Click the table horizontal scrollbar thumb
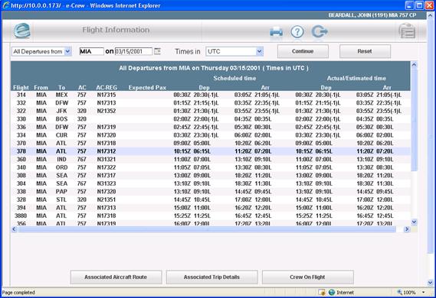 coord(207,229)
